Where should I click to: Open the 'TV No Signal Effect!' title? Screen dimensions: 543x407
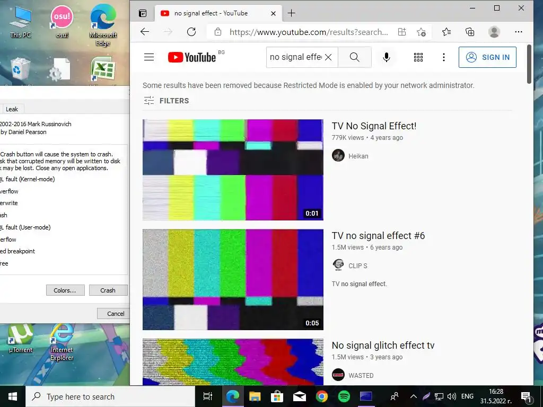[374, 126]
